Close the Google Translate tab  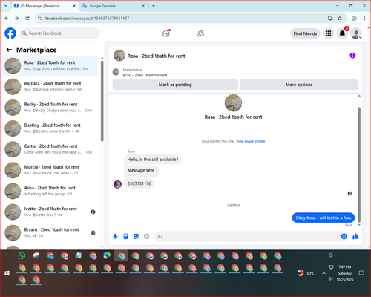click(143, 6)
